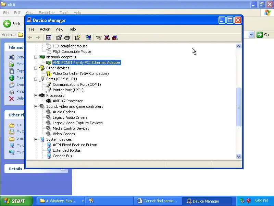Select Media Control Devices entry
The height and width of the screenshot is (206, 274).
[71, 128]
